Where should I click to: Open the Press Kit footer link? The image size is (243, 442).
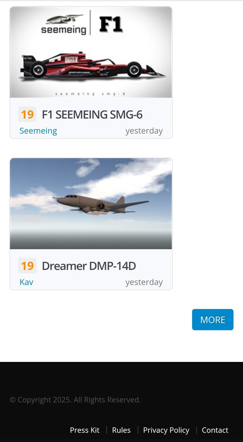click(84, 430)
